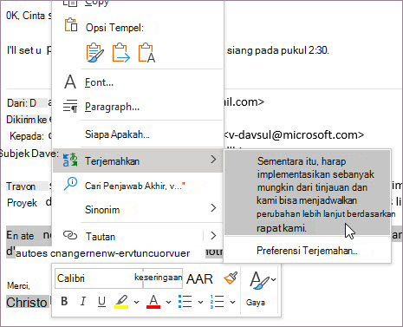
Task: Click the Paragraph icon in menu
Action: pyautogui.click(x=70, y=106)
